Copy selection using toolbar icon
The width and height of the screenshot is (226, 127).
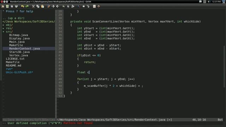(x=38, y=6)
